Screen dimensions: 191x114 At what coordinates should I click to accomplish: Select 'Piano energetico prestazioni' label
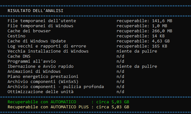pyautogui.click(x=43, y=77)
